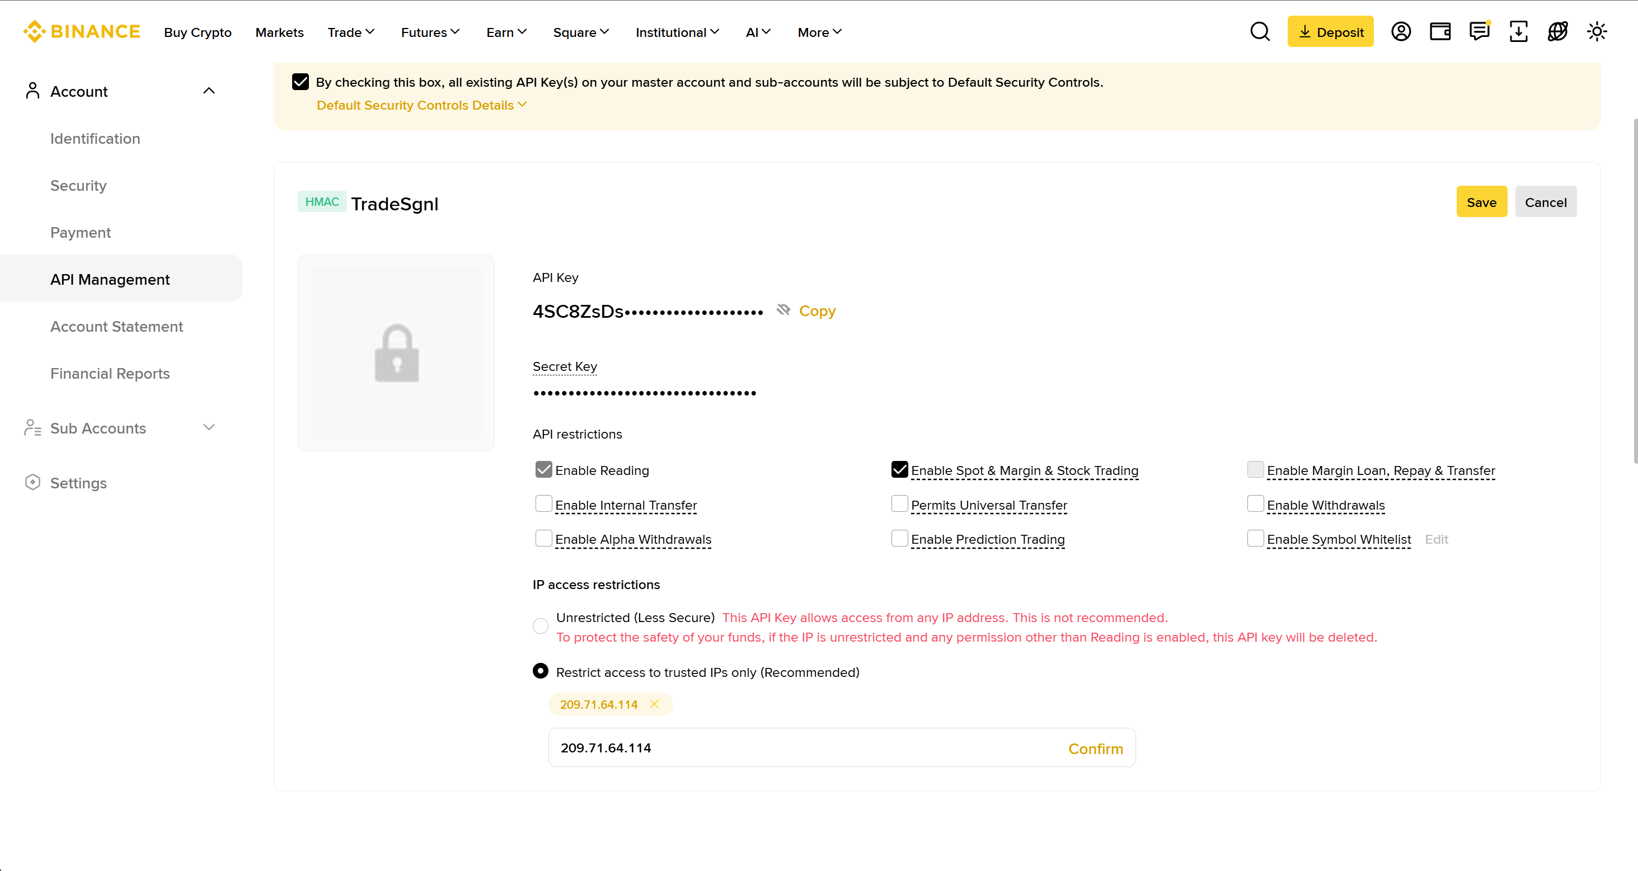
Task: Toggle the light theme sun icon
Action: click(1597, 31)
